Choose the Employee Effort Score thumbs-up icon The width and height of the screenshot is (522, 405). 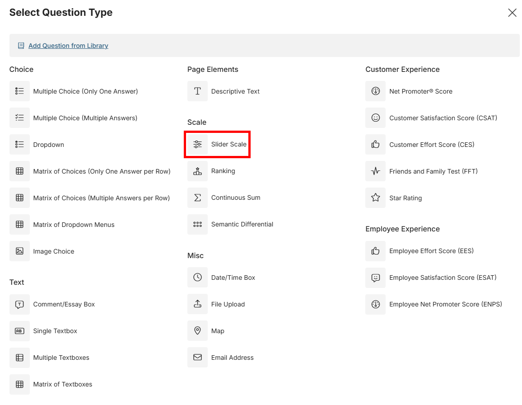point(376,251)
